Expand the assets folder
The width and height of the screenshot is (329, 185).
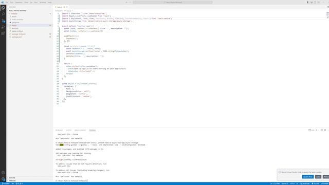click(14, 16)
